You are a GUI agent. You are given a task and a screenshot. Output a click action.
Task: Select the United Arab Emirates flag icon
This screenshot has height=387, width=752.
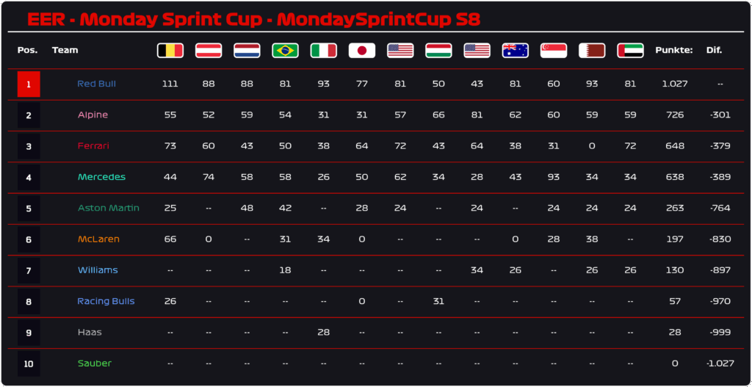click(x=631, y=51)
